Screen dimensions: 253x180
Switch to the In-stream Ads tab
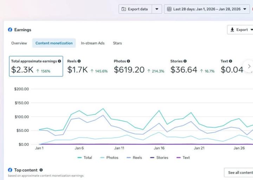tap(92, 43)
